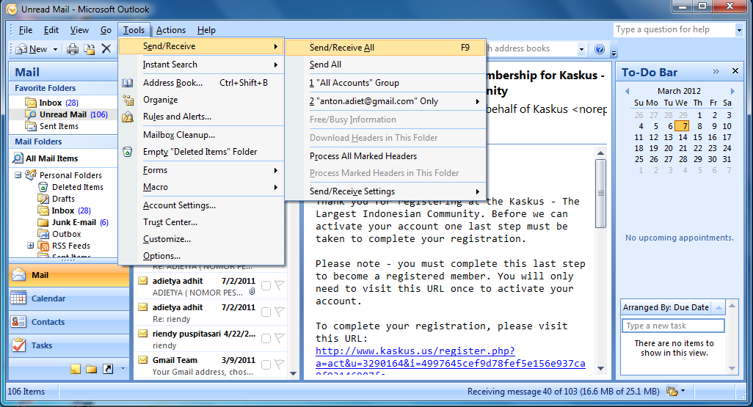Click the Type a new task field
The image size is (753, 407).
(672, 326)
